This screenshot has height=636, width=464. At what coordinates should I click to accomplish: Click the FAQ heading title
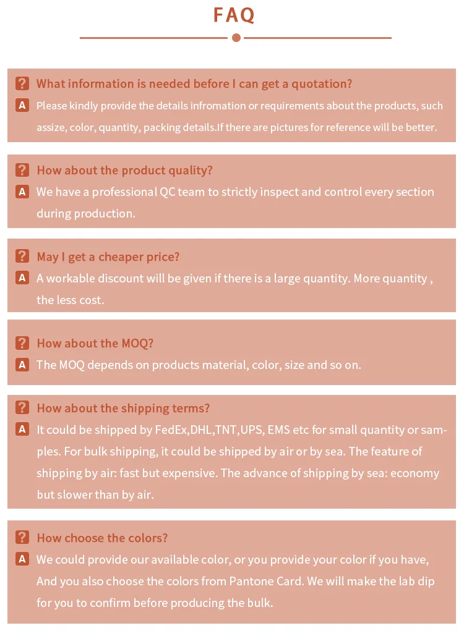click(x=234, y=15)
